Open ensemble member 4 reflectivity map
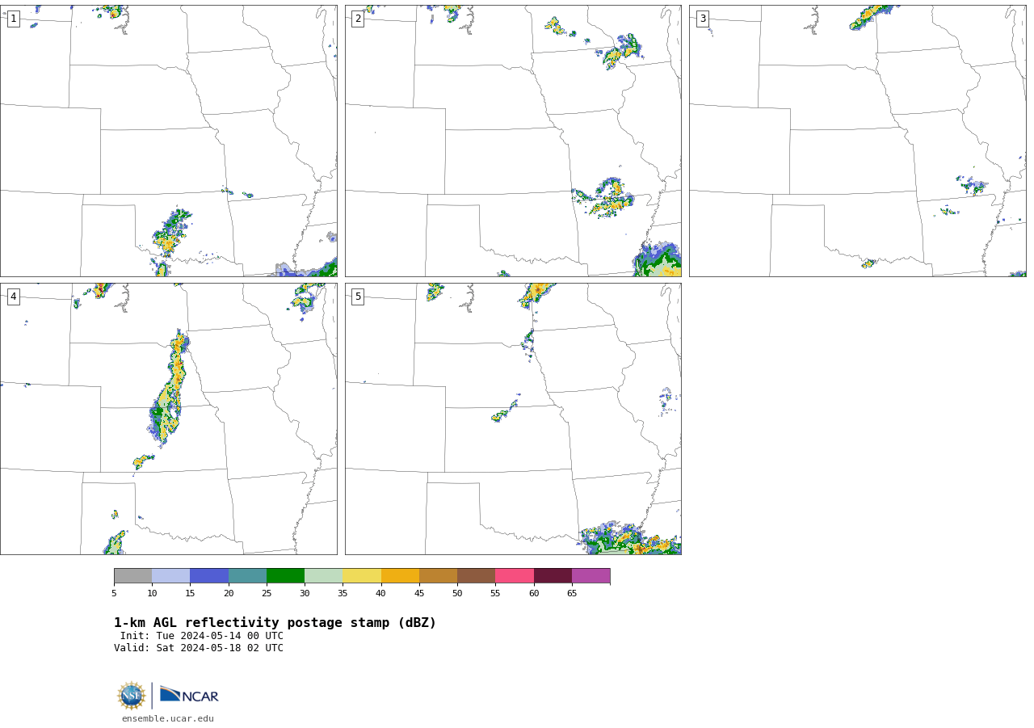 click(169, 419)
